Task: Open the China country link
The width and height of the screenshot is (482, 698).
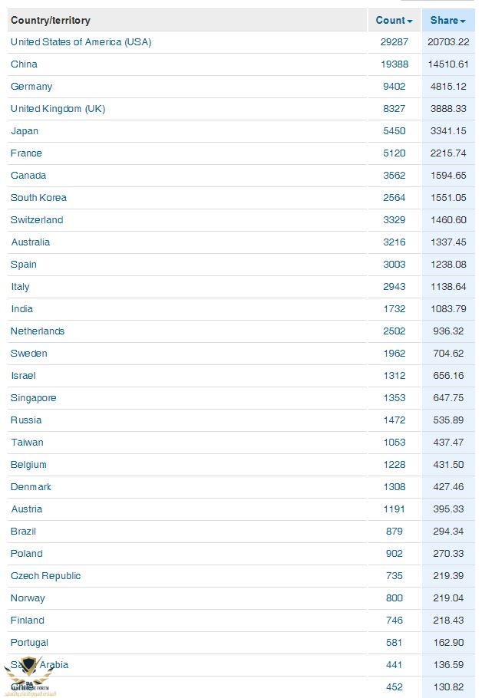Action: tap(24, 64)
